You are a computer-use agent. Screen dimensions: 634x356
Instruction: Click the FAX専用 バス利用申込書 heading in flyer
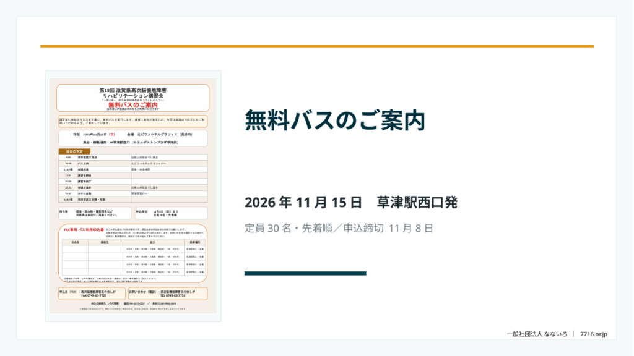tap(84, 230)
